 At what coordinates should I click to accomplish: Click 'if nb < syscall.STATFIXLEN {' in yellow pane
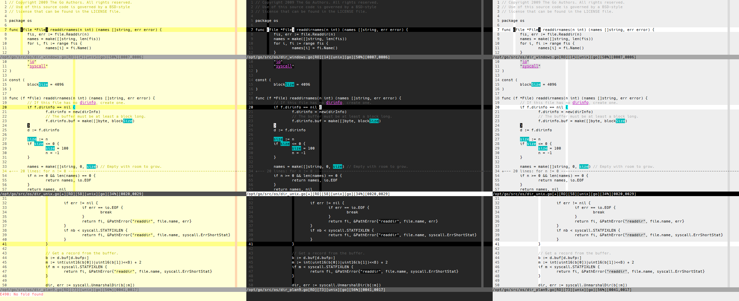pyautogui.click(x=96, y=230)
